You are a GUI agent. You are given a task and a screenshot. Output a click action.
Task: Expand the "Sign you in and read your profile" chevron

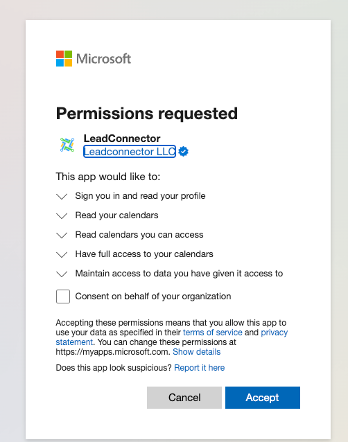tap(62, 196)
